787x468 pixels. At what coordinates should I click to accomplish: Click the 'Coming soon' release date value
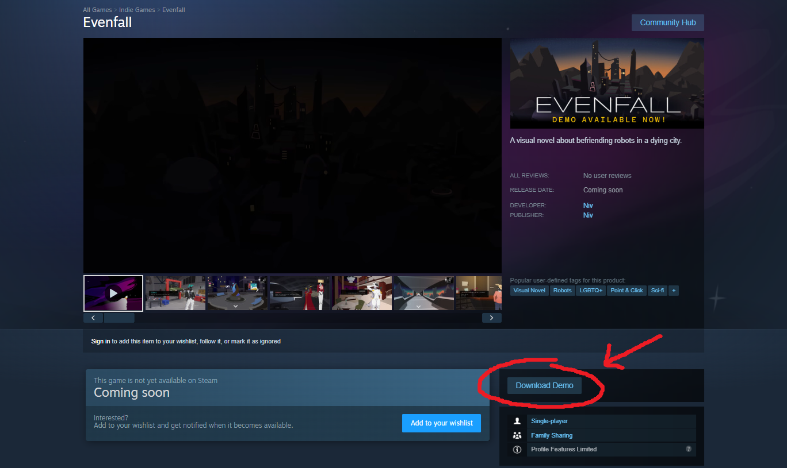pos(603,190)
